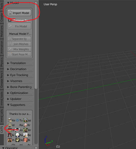Viewport: 136px width, 149px height.
Task: Click the white-haired Ra supporter avatar
Action: tap(17, 135)
